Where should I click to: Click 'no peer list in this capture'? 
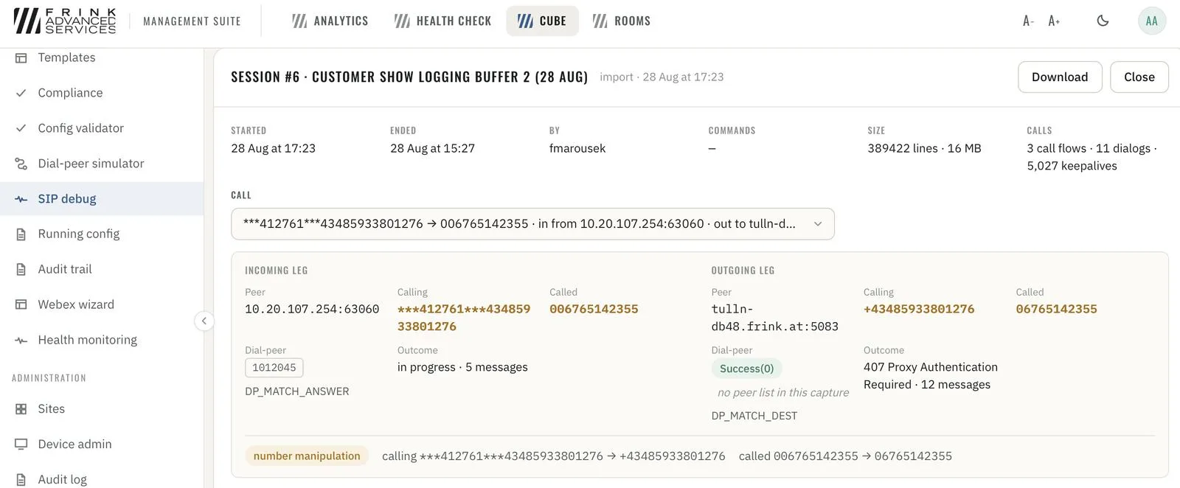coord(783,393)
